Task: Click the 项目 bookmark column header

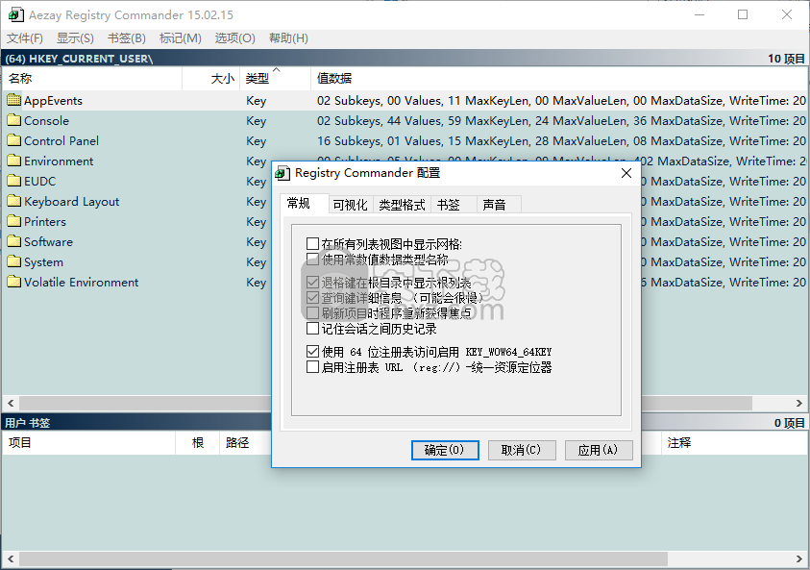Action: pos(88,443)
